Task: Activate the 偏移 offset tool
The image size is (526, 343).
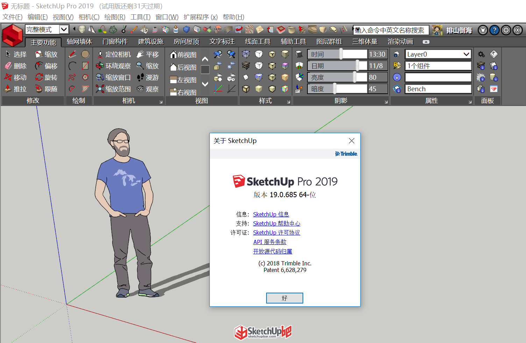Action: tap(47, 66)
